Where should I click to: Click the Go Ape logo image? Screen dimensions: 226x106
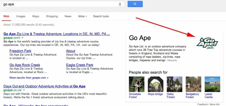[x=207, y=43]
